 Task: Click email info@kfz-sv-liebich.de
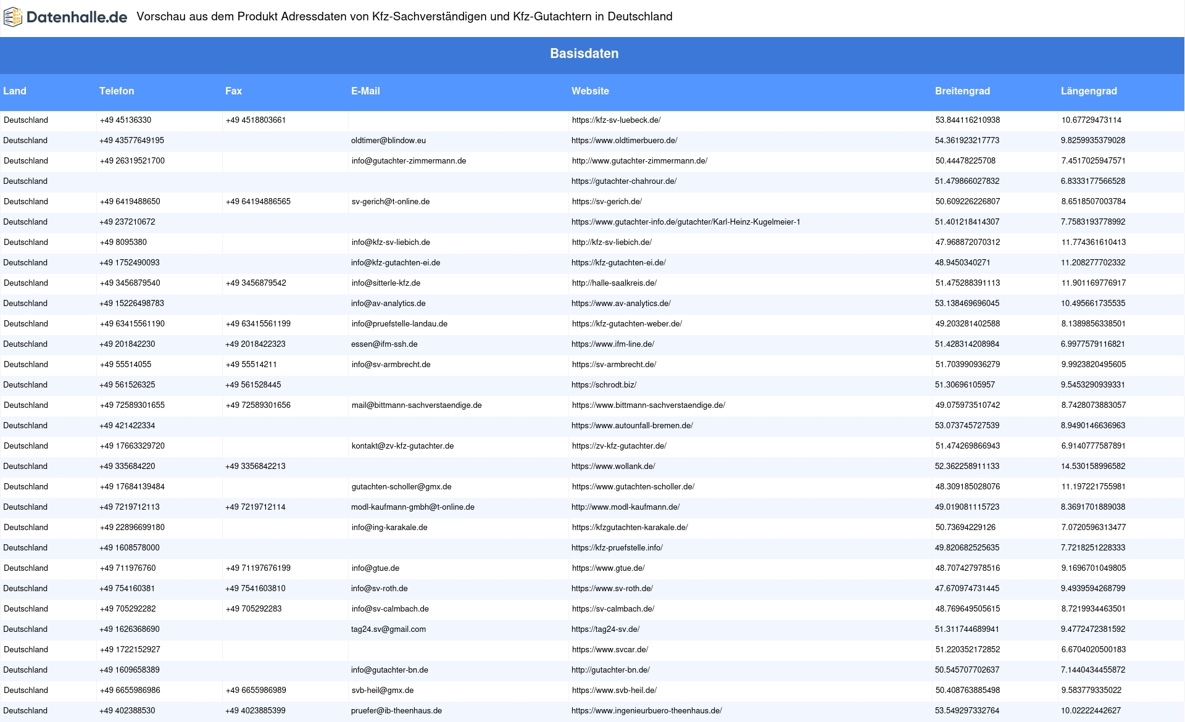[391, 243]
